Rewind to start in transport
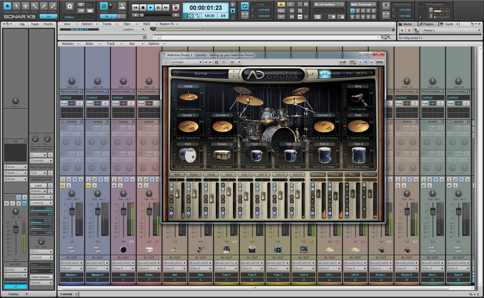Screen dimensions: 484x298 tap(135, 8)
